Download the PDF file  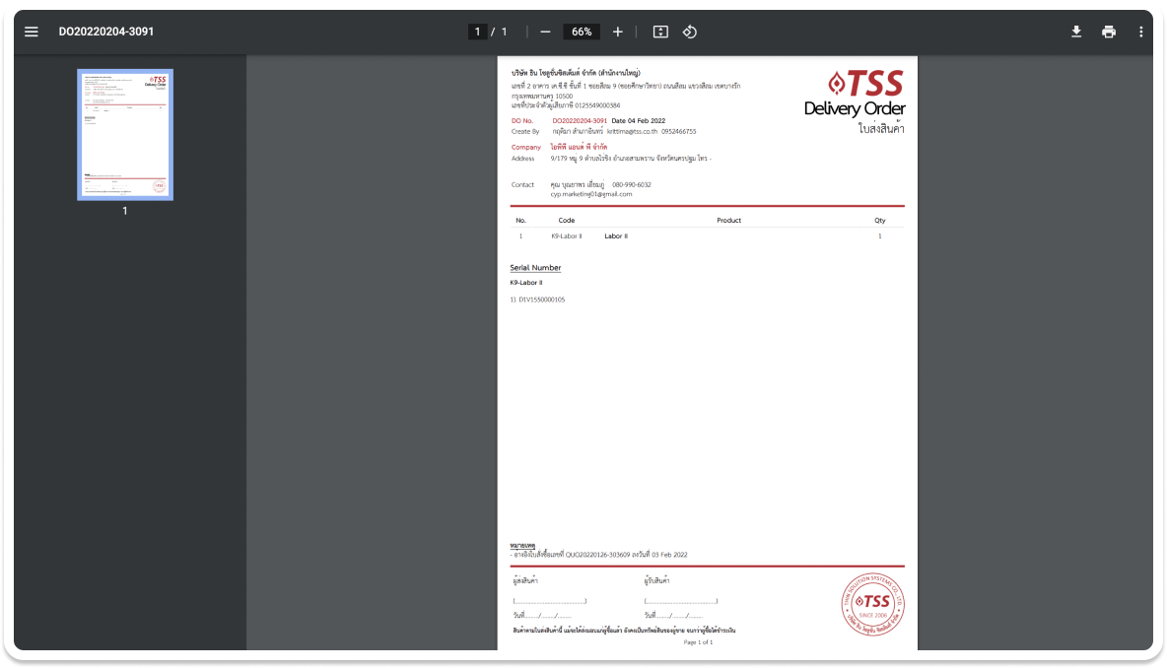[x=1076, y=32]
